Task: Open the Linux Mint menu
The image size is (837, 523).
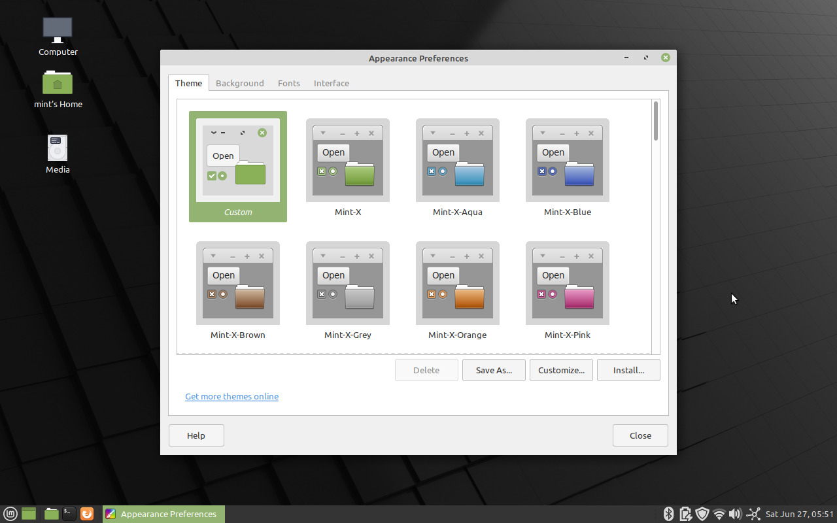Action: click(x=10, y=514)
